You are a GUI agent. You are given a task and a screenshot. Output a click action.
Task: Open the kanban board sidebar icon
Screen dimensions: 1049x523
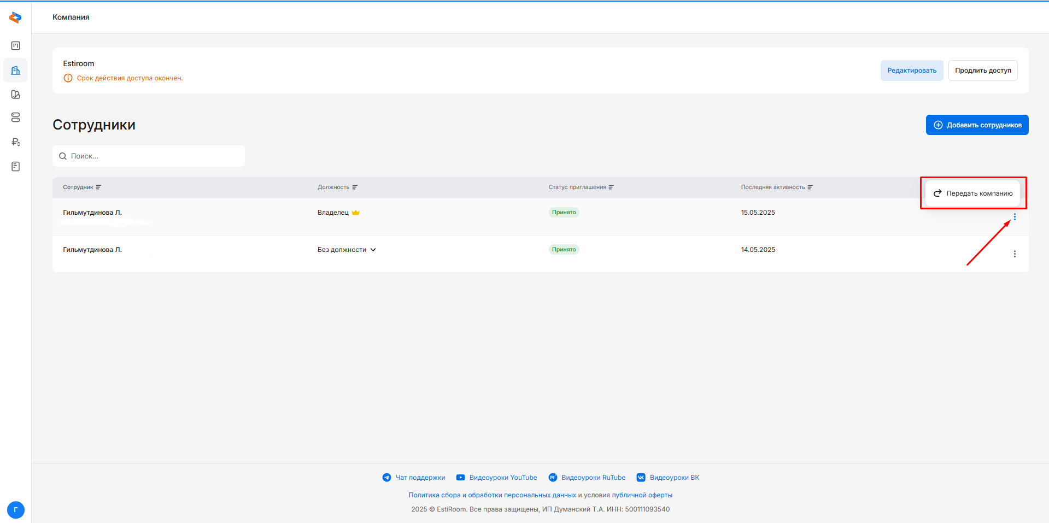point(15,46)
